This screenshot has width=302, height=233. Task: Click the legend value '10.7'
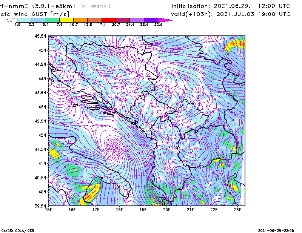tap(74, 25)
